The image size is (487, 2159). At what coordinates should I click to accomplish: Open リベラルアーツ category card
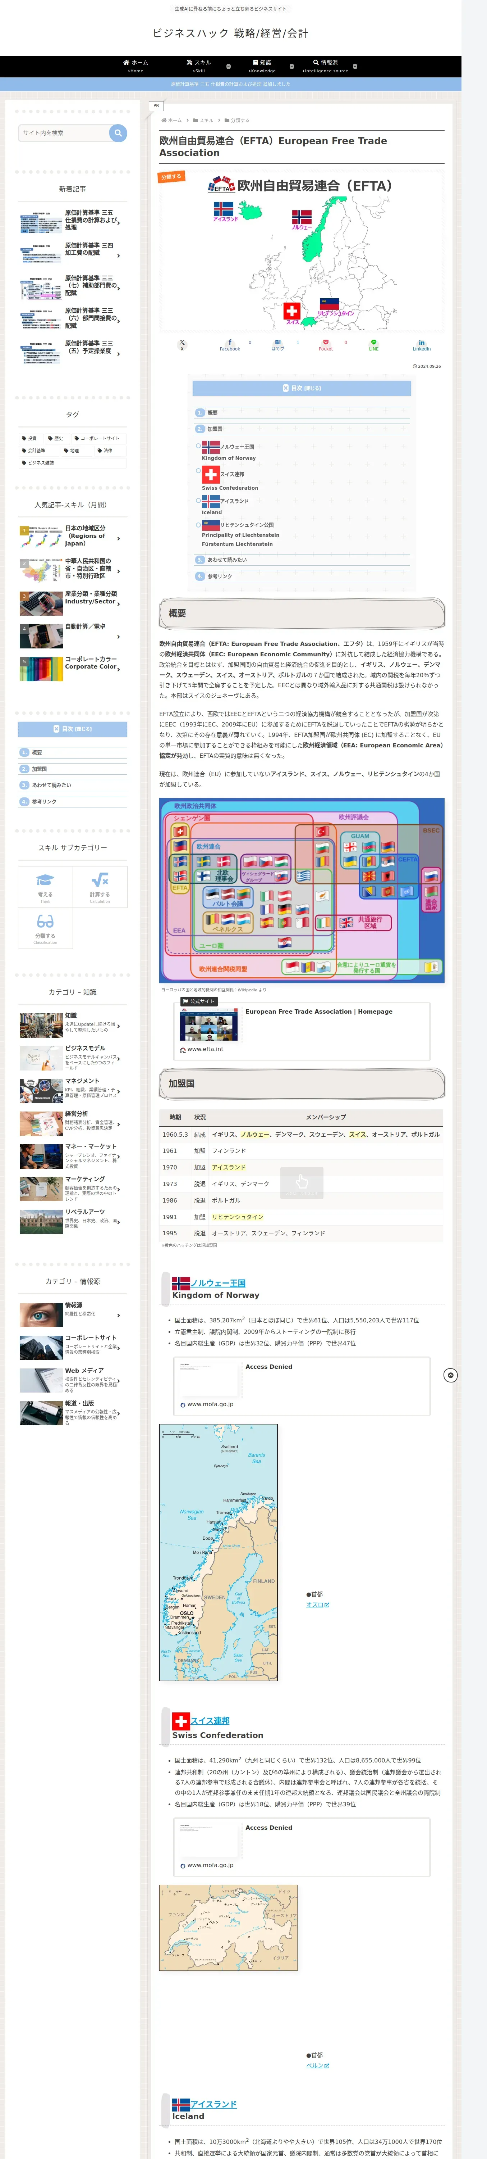click(73, 1221)
